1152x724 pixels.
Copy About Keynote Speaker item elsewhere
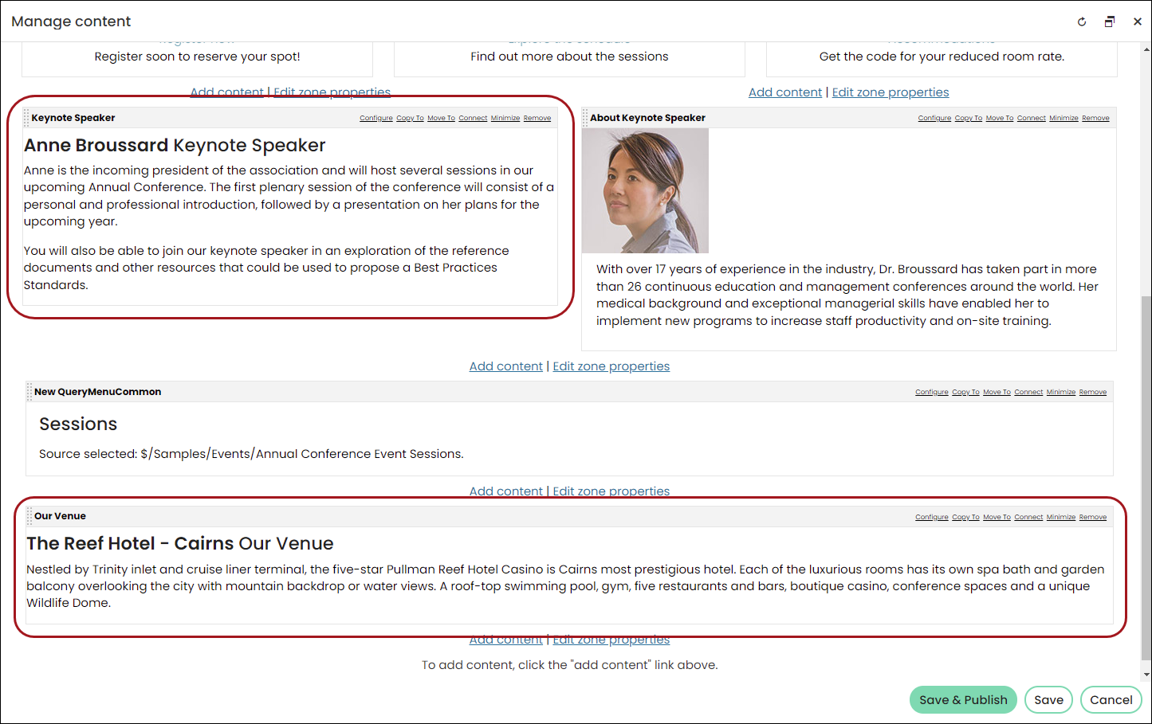pos(969,118)
